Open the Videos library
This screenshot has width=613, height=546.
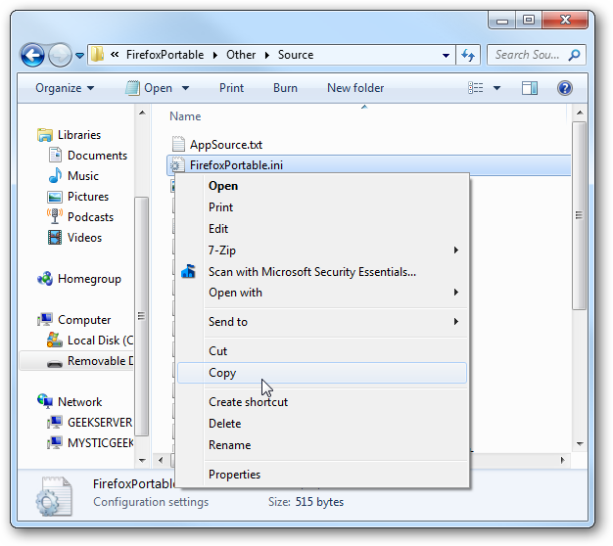coord(84,238)
